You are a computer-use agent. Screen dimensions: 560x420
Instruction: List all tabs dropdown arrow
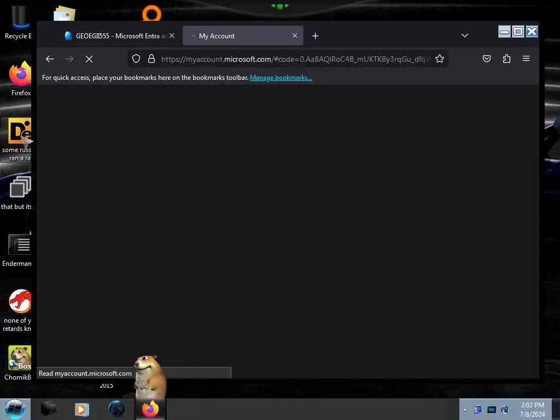coord(465,36)
